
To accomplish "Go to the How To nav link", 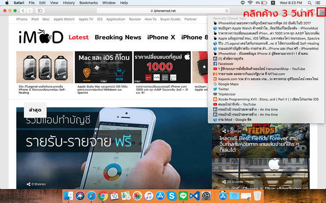I will click(x=150, y=19).
